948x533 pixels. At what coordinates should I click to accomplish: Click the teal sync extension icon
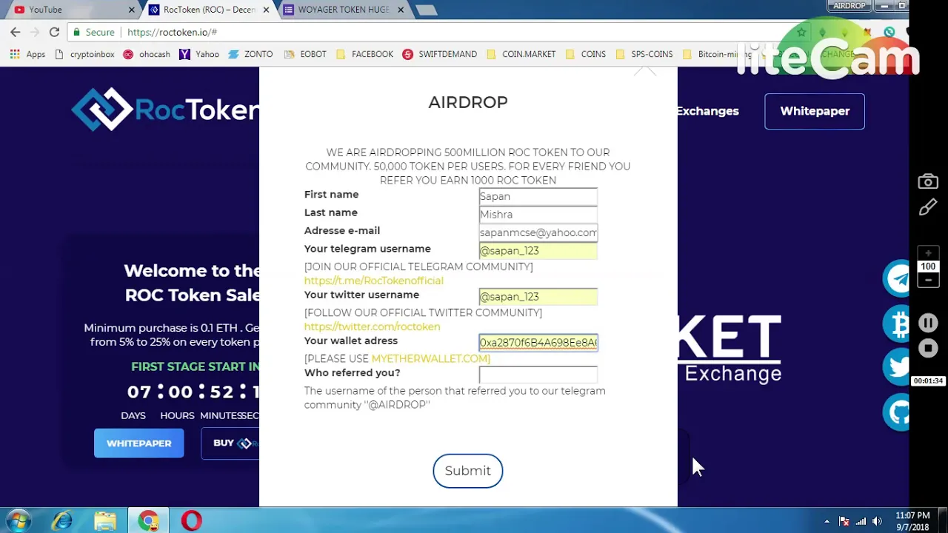(x=889, y=32)
